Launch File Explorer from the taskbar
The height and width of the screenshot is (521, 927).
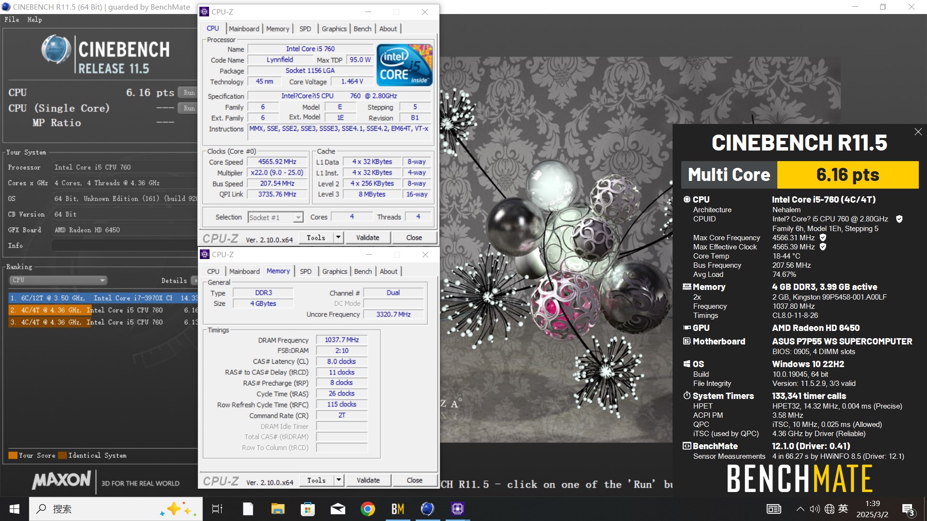click(x=278, y=509)
